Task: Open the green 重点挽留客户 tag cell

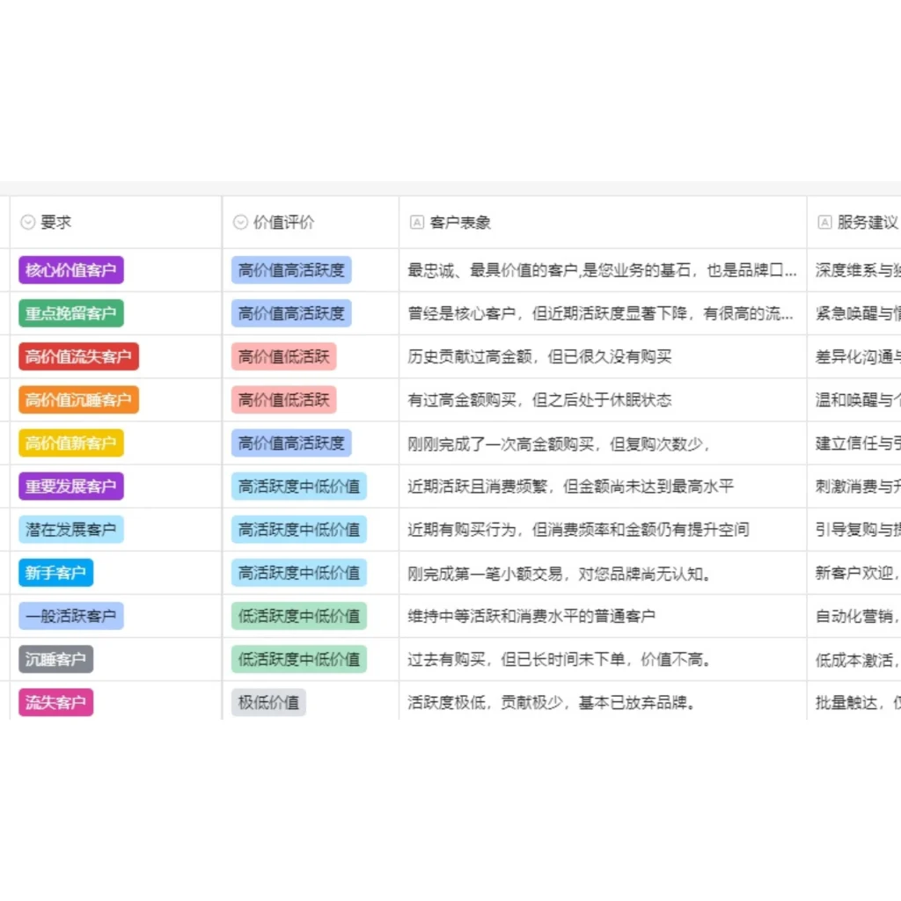Action: [71, 313]
